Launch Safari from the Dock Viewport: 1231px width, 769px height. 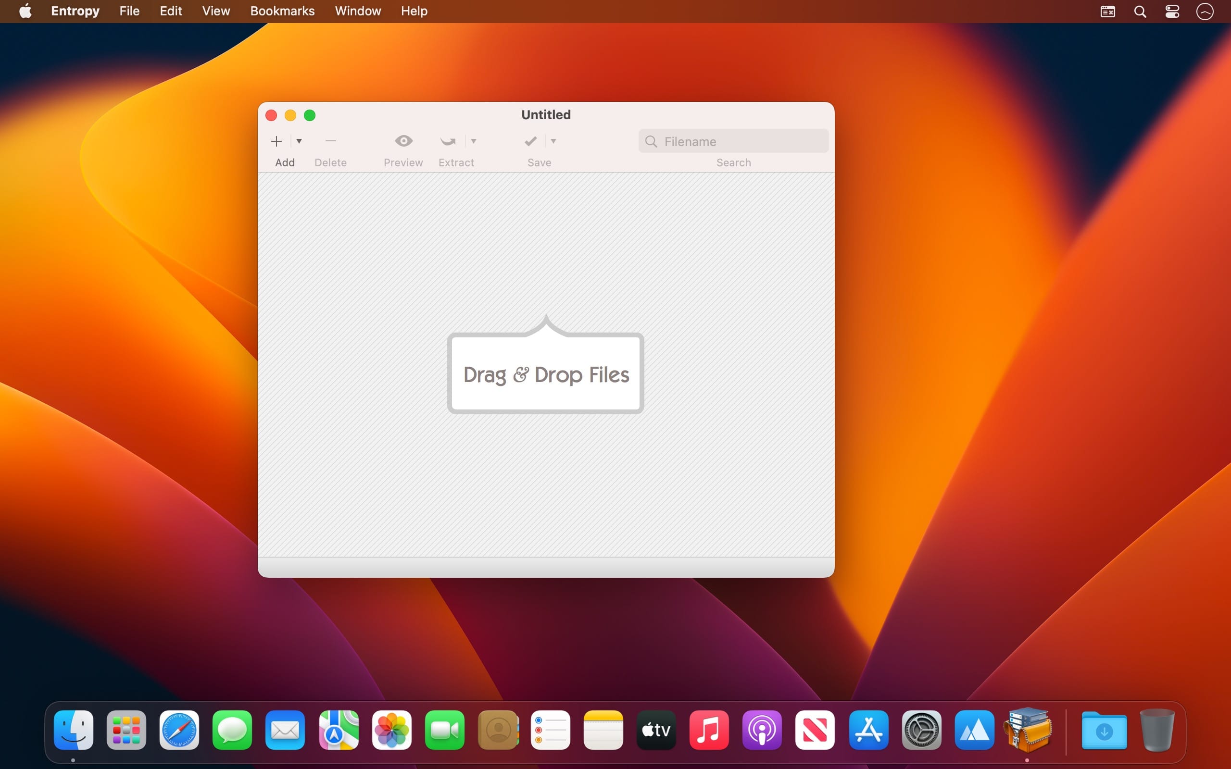(179, 731)
